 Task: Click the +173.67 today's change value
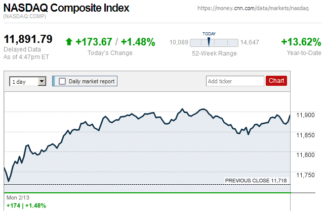(x=94, y=42)
